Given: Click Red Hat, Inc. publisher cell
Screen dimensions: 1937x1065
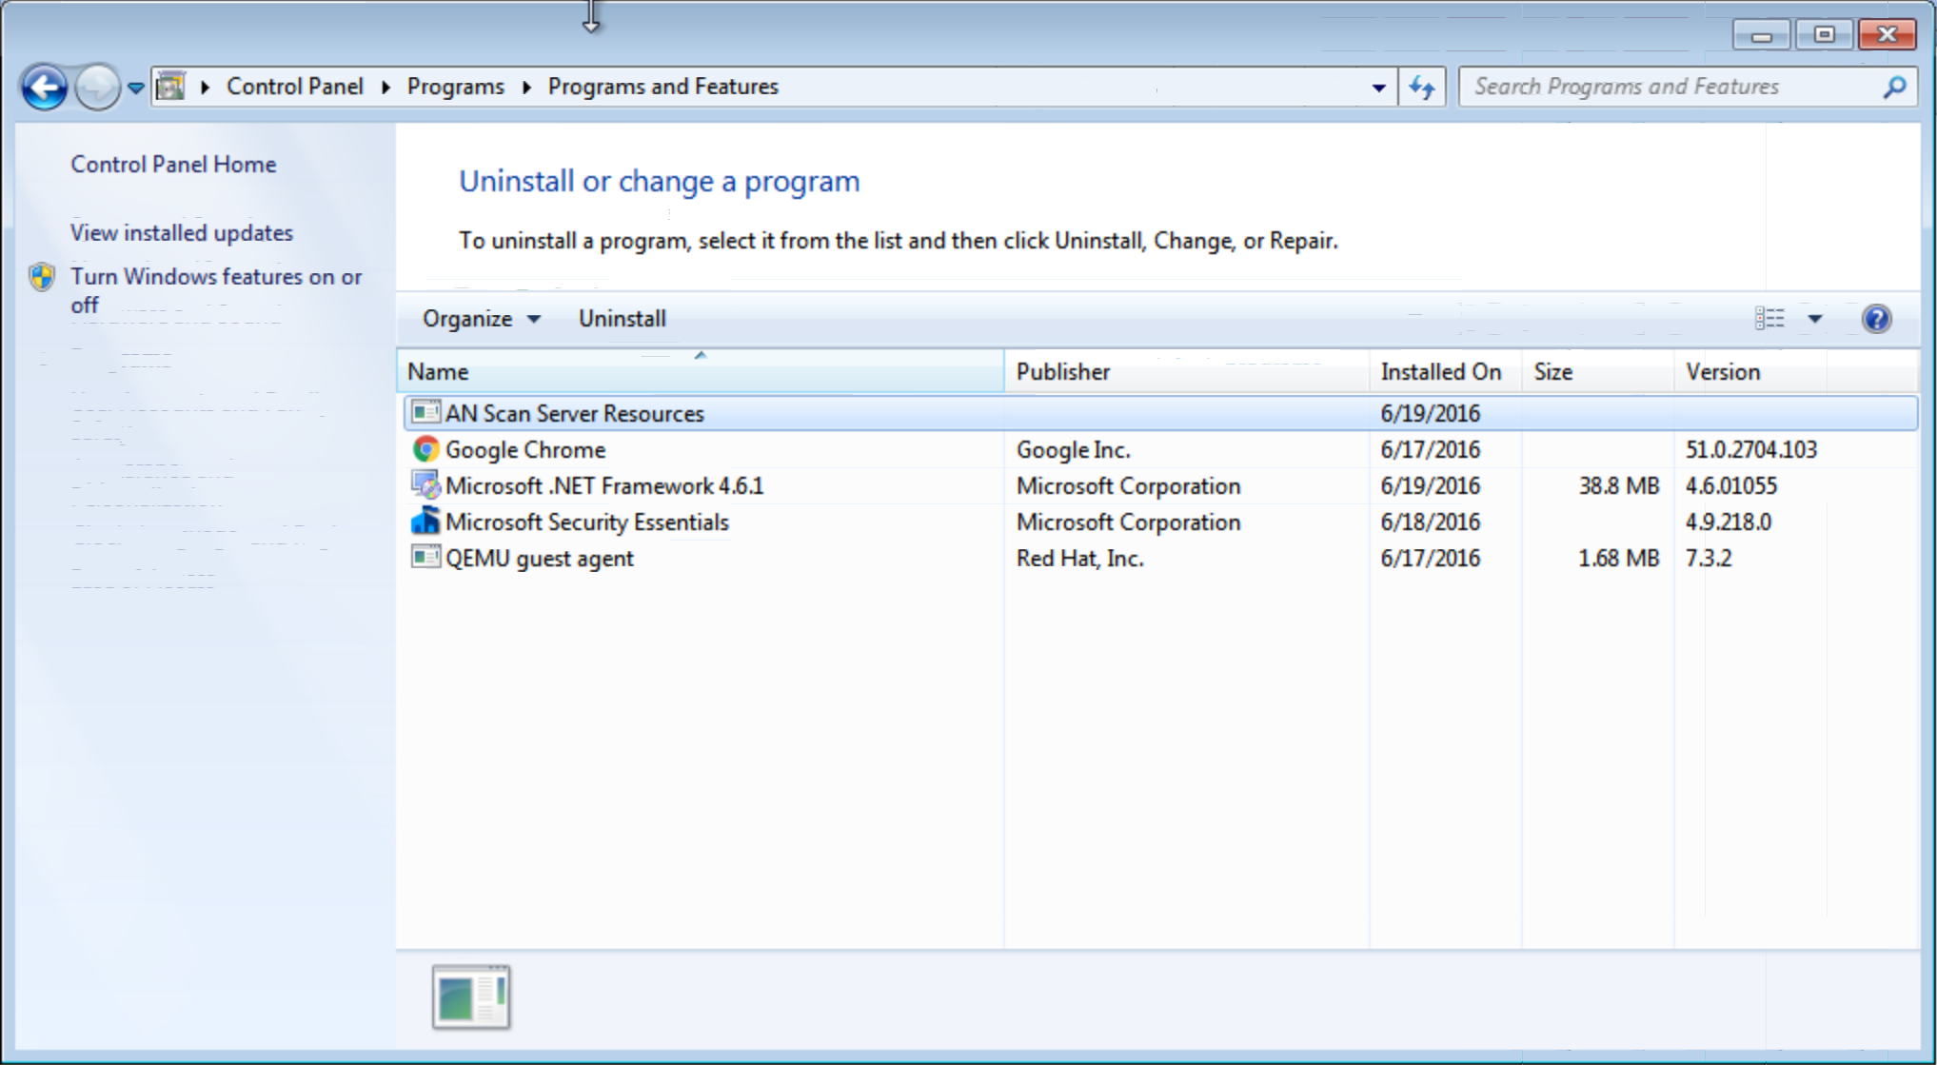Looking at the screenshot, I should coord(1080,558).
